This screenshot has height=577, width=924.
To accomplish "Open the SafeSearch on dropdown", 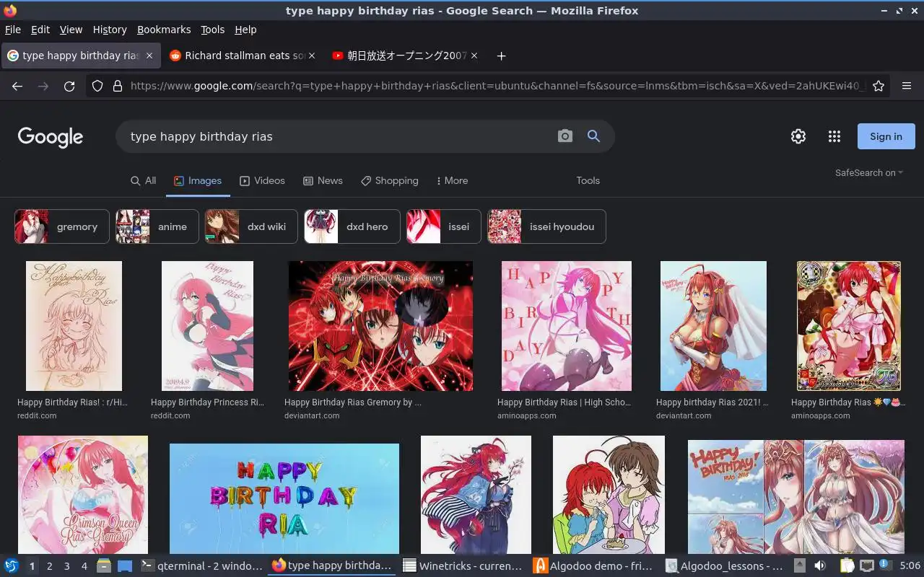I will click(869, 172).
